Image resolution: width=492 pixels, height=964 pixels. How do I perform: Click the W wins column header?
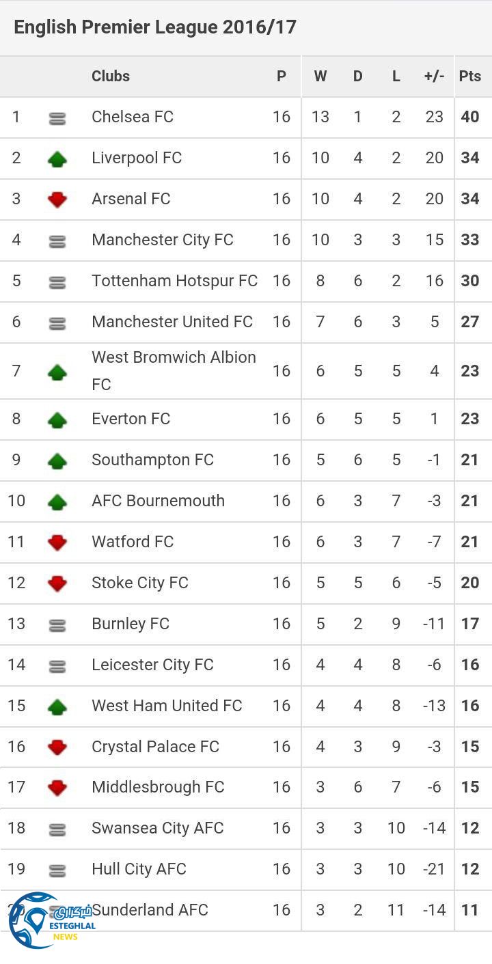(x=320, y=76)
